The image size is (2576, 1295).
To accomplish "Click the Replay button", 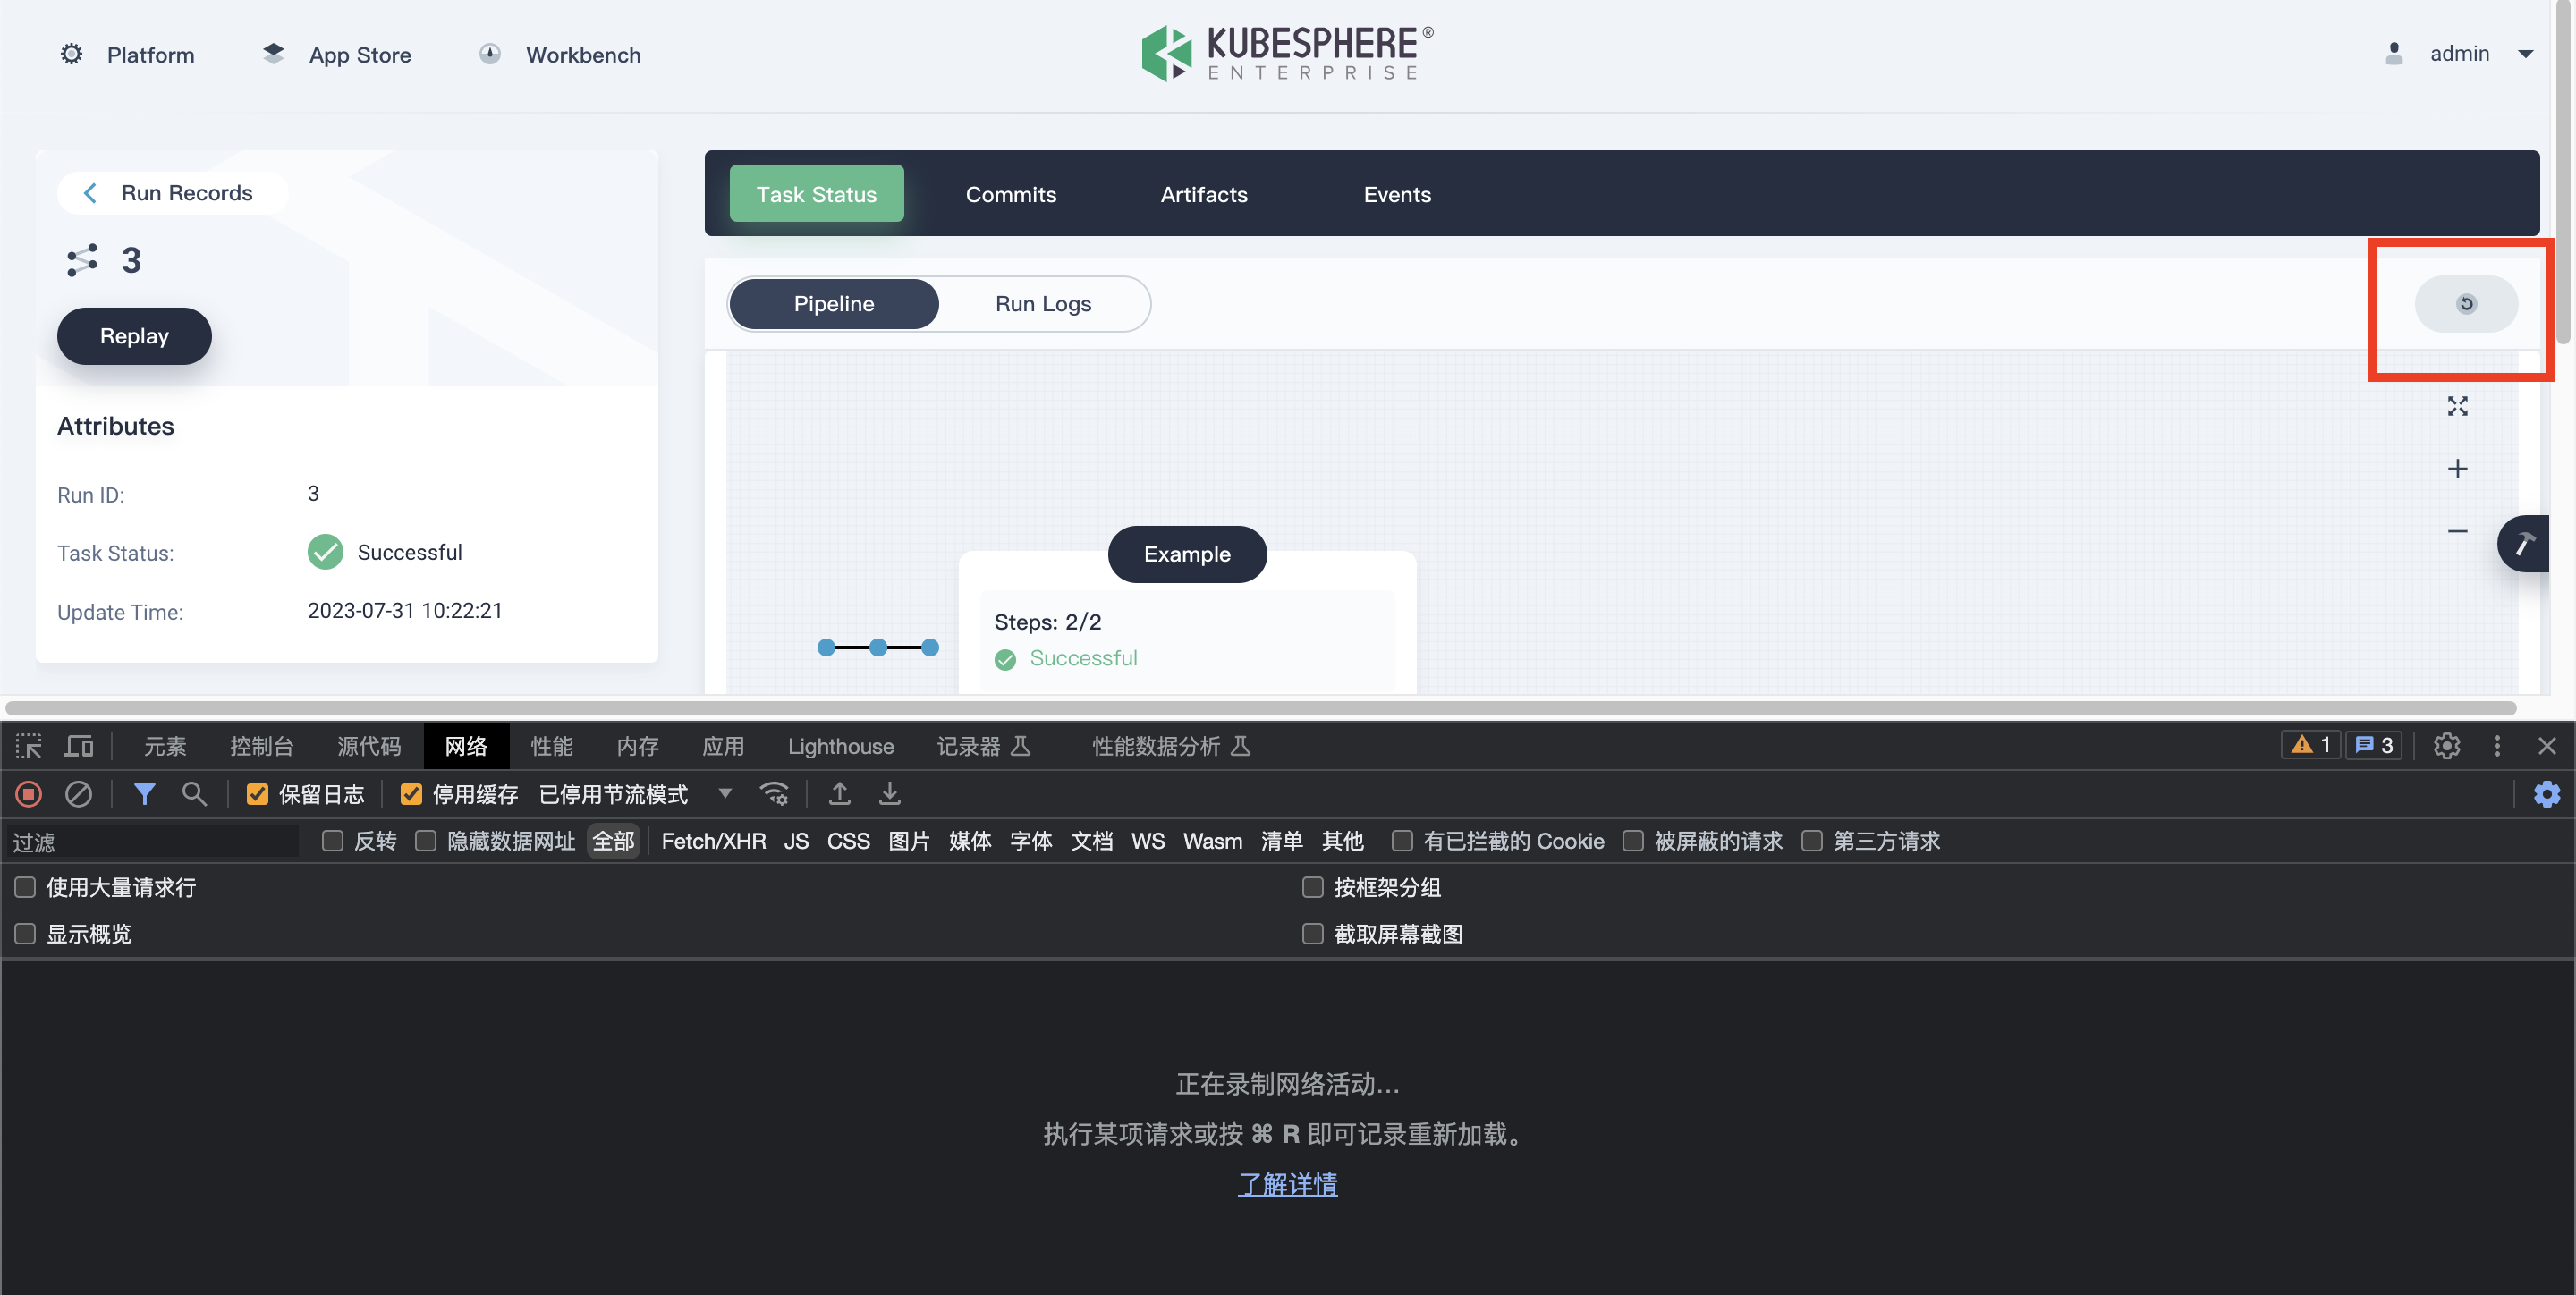I will pyautogui.click(x=133, y=335).
